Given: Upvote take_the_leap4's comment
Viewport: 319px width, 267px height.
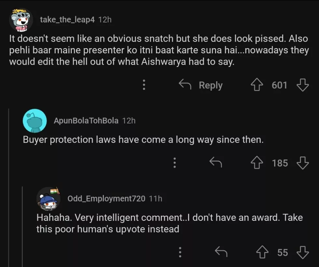Looking at the screenshot, I should [x=256, y=85].
